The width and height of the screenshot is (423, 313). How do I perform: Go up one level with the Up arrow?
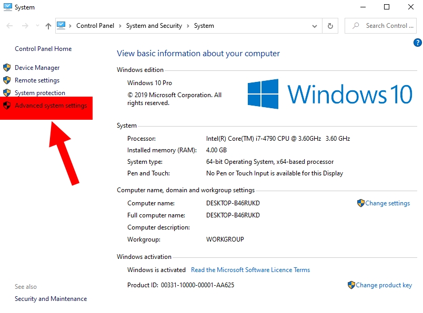coord(48,26)
